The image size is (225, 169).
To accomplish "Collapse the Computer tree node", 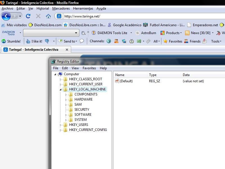I will (x=55, y=74).
